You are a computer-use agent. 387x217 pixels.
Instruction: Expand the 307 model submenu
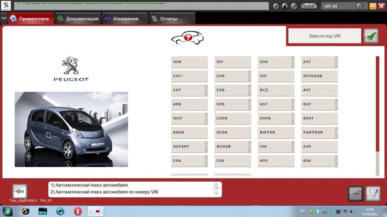click(x=206, y=90)
